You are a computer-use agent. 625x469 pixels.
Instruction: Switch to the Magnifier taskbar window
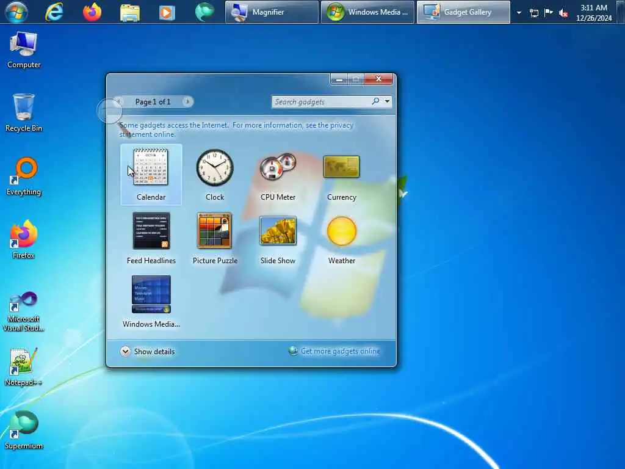[272, 12]
